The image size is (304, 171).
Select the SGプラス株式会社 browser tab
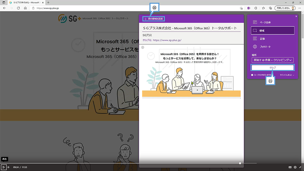[x=26, y=2]
